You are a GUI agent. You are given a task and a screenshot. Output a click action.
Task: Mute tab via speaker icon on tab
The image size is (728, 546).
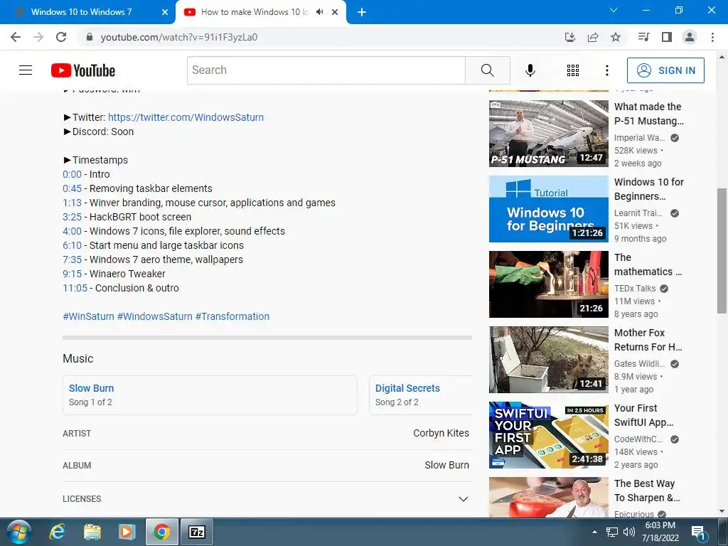[x=319, y=12]
